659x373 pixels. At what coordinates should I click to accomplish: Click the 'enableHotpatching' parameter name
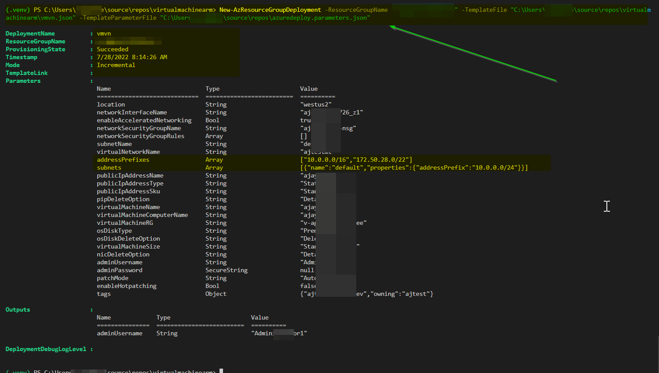(127, 286)
